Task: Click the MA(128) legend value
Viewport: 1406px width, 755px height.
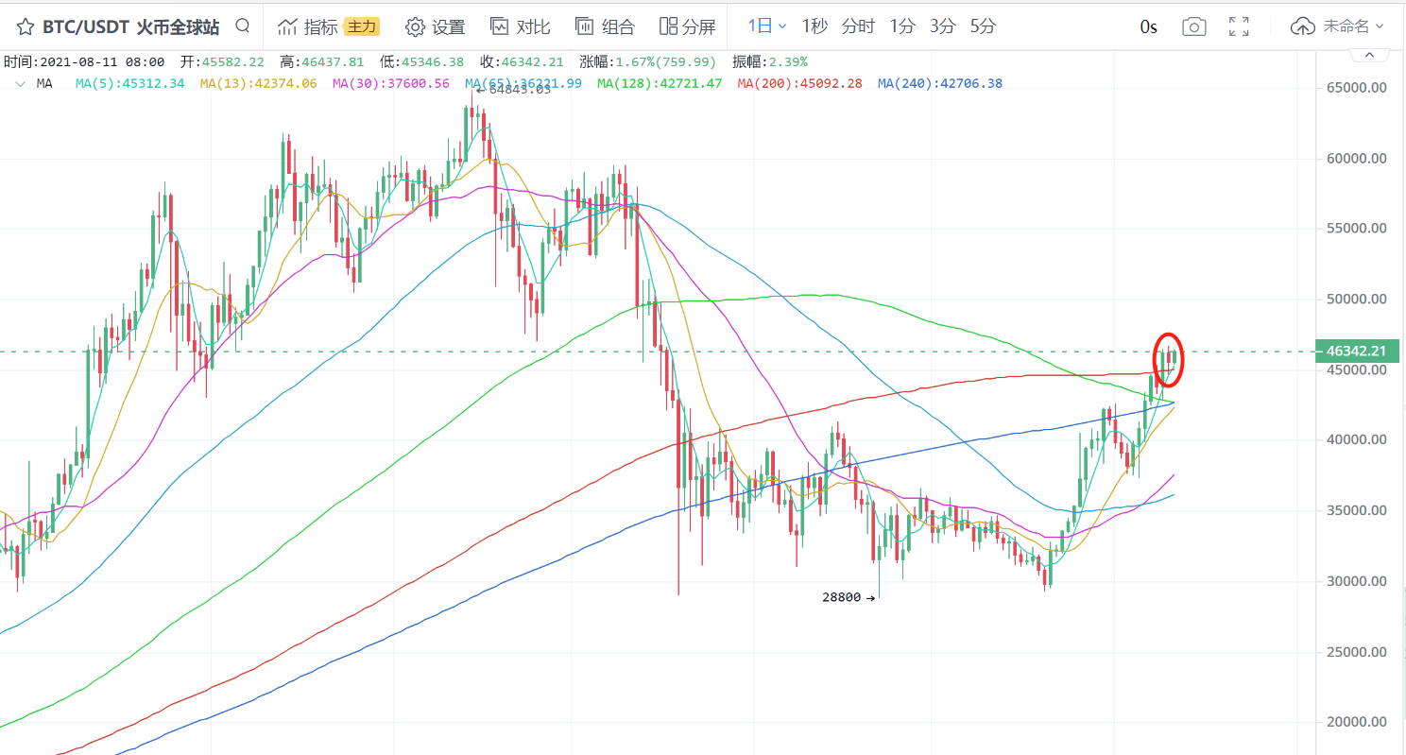Action: 660,83
